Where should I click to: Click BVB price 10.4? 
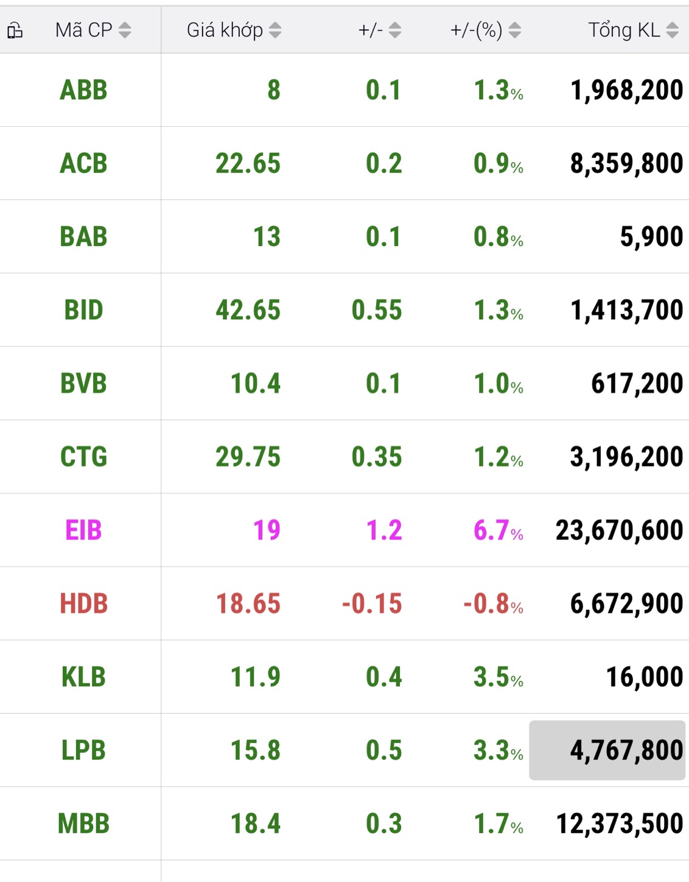(256, 384)
